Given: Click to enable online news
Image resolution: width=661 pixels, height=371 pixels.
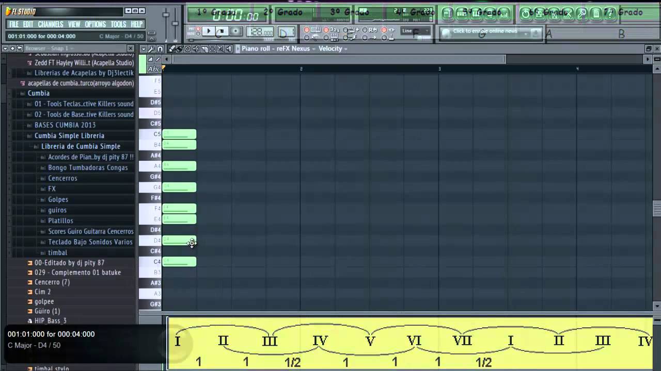Looking at the screenshot, I should [485, 31].
